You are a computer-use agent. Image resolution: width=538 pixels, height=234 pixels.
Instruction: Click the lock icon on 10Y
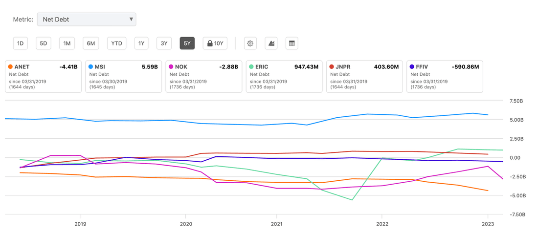coord(210,43)
